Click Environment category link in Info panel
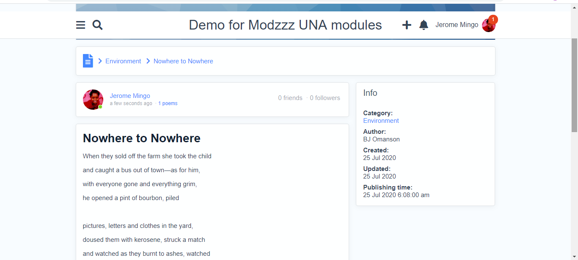Viewport: 578px width, 260px height. [x=381, y=121]
